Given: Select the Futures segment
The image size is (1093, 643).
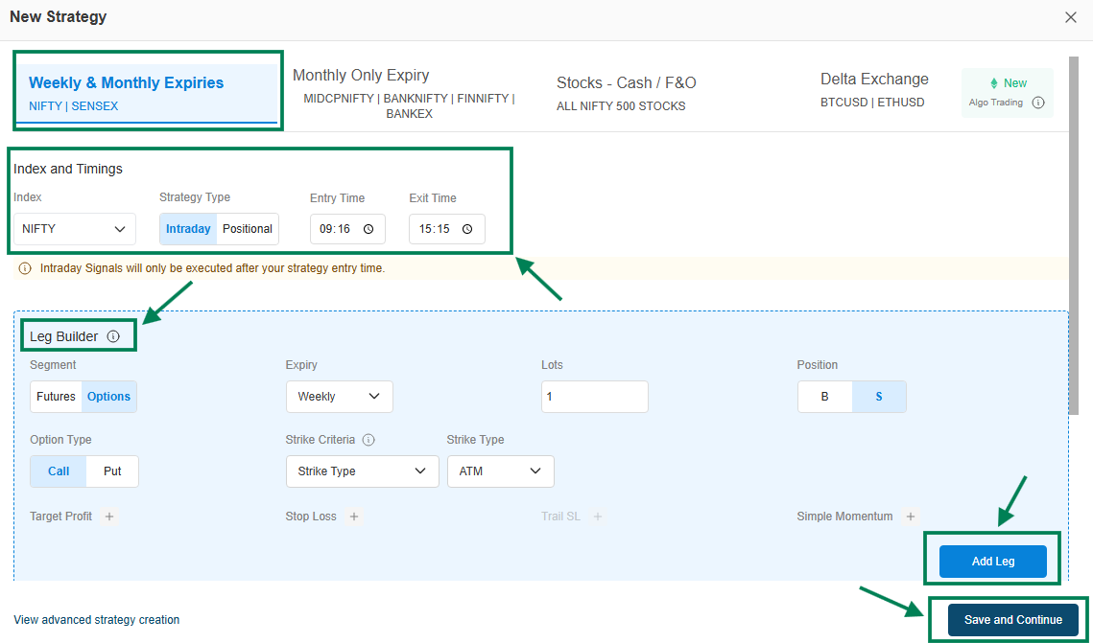Looking at the screenshot, I should [56, 397].
